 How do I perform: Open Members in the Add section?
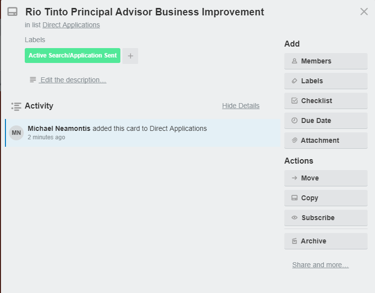click(x=326, y=61)
